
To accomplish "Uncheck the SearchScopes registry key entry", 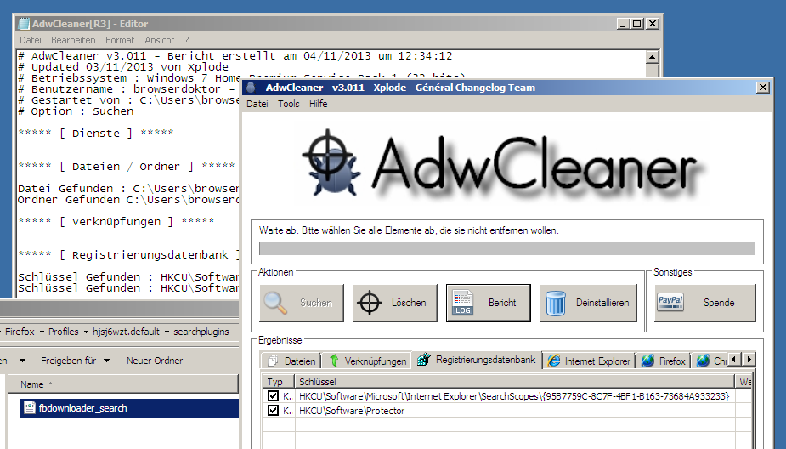I will click(274, 395).
